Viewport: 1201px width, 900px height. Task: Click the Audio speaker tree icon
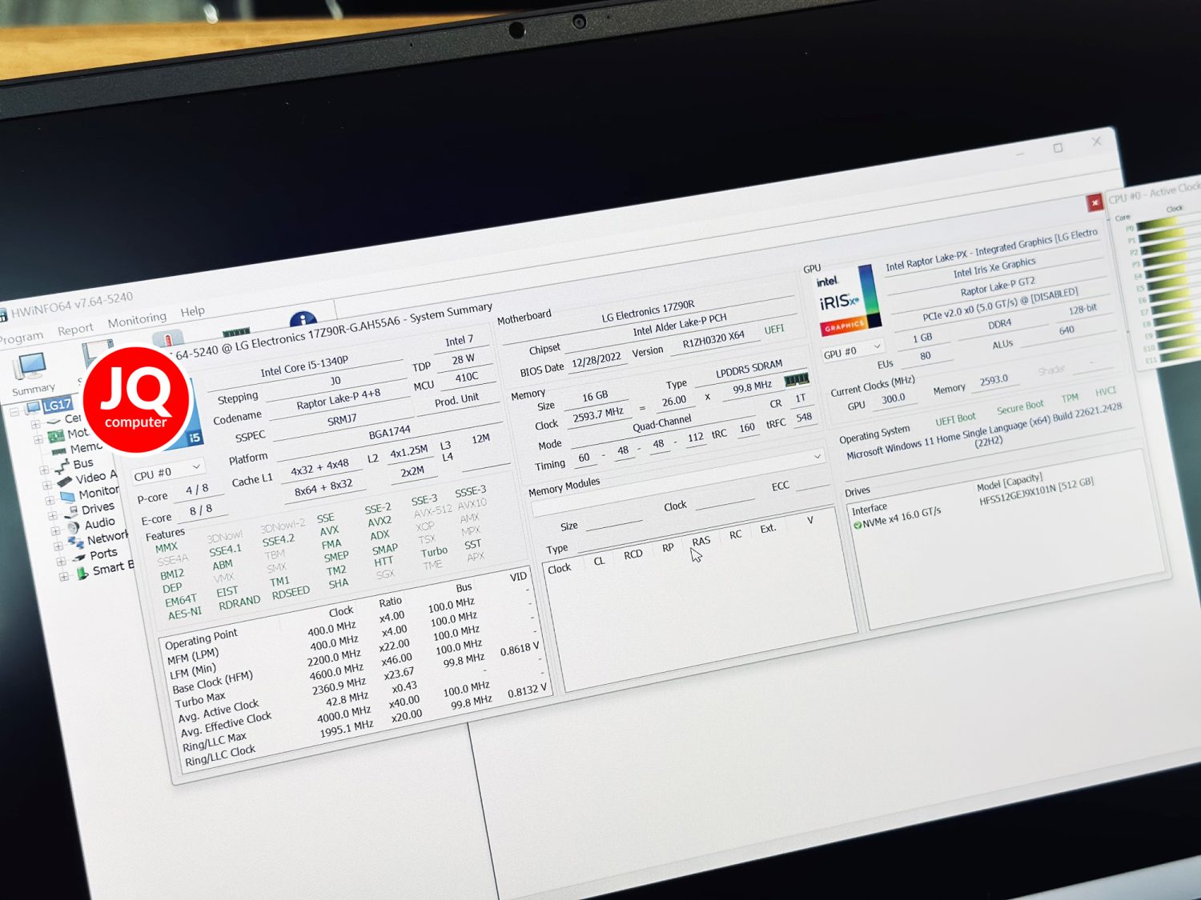(74, 526)
